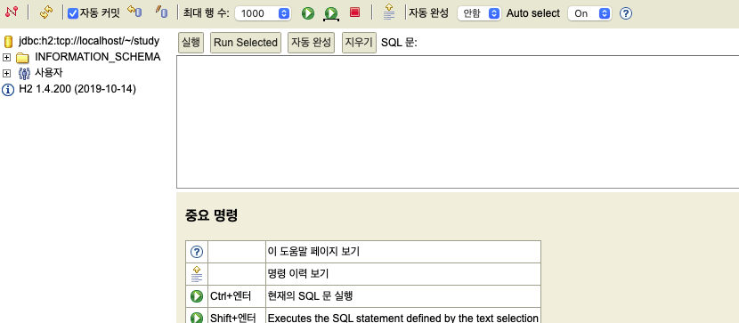Click the 이 도움말 페이지 보기 text

[313, 252]
